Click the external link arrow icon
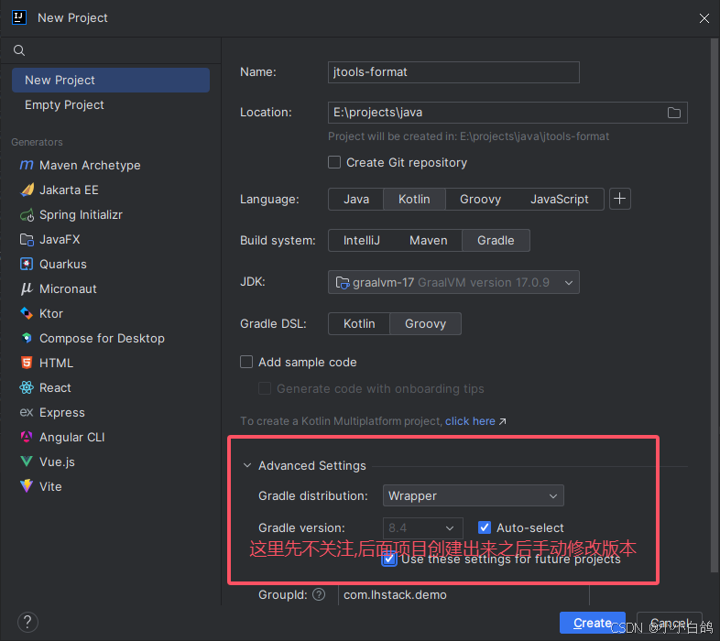 coord(502,421)
